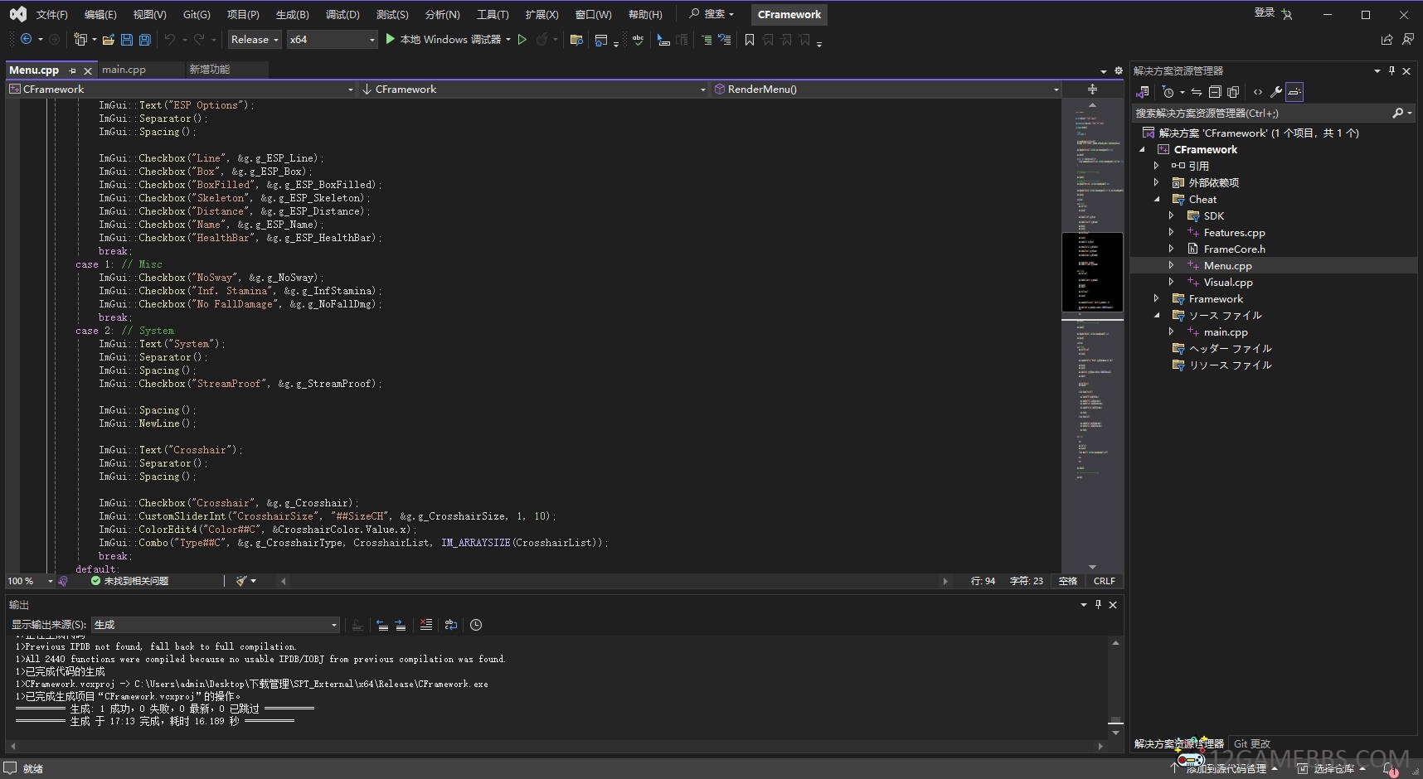
Task: Open the output source dropdown showing 生成
Action: pos(216,625)
